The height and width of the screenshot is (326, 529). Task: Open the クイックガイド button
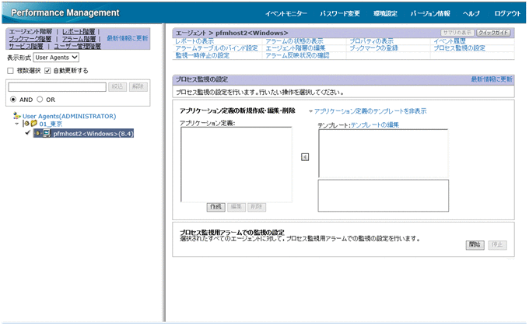(x=493, y=33)
